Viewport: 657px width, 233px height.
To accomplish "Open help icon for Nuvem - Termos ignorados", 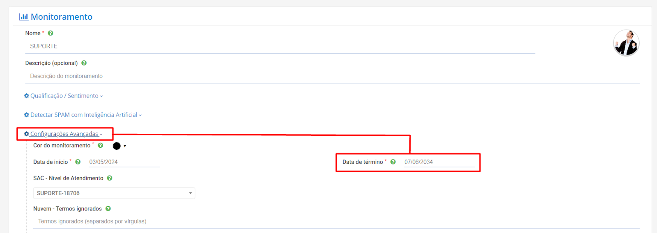I will 108,209.
